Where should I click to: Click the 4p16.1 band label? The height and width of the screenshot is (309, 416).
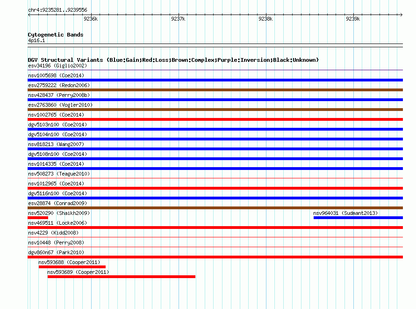[x=36, y=40]
